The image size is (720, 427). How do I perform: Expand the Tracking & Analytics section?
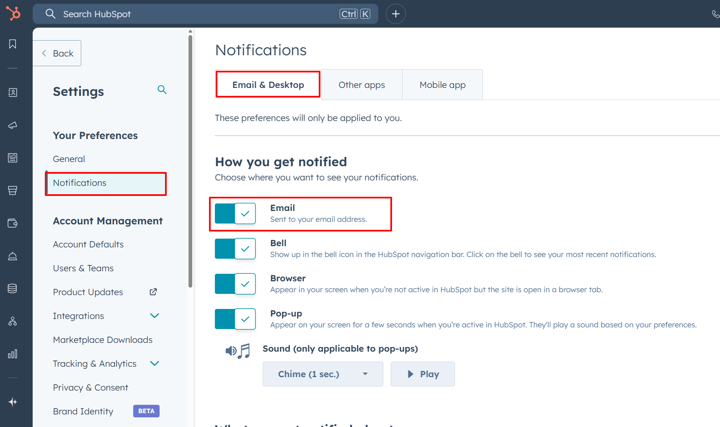(155, 363)
